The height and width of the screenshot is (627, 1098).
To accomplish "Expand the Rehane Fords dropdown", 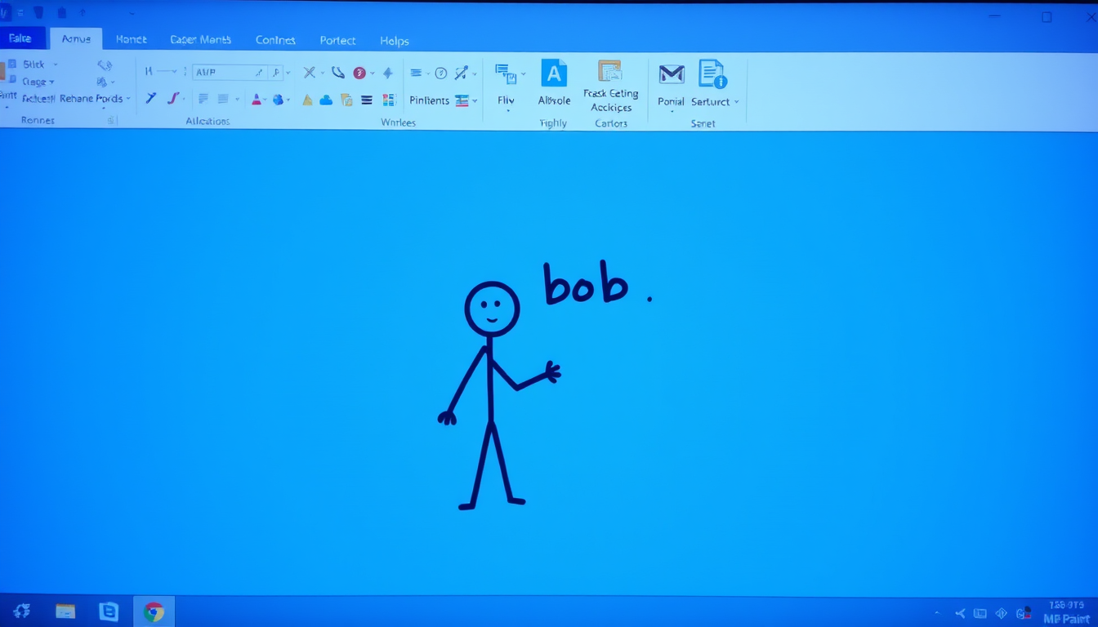I will [x=128, y=100].
